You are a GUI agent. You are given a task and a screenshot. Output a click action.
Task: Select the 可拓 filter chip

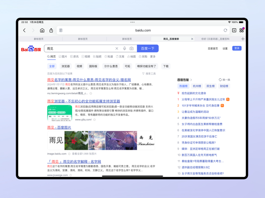(127, 66)
